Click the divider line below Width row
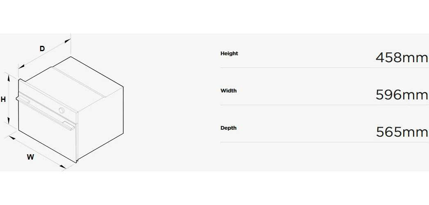The height and width of the screenshot is (205, 429). [x=324, y=105]
